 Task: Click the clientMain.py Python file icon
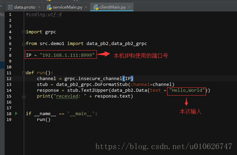coord(96,7)
